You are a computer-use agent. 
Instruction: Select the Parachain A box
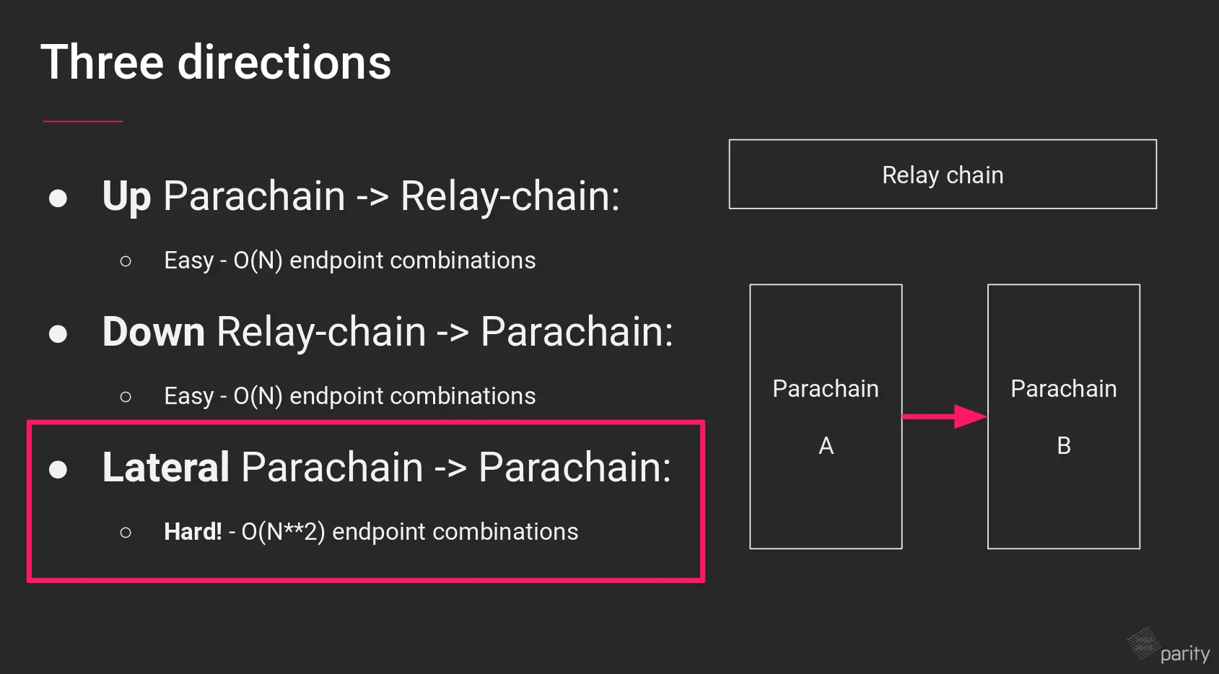click(x=826, y=416)
